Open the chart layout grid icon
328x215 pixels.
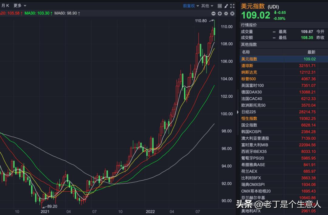click(x=219, y=6)
